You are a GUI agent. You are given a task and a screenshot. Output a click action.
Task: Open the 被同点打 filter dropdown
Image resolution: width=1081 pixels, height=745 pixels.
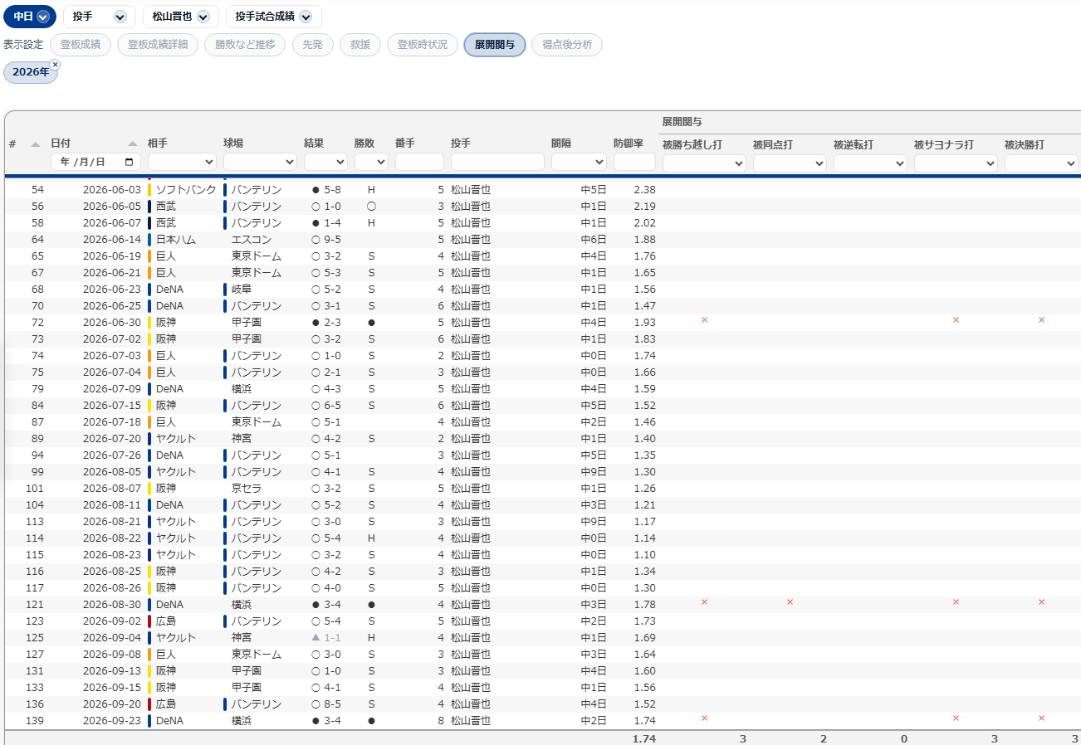click(x=790, y=163)
